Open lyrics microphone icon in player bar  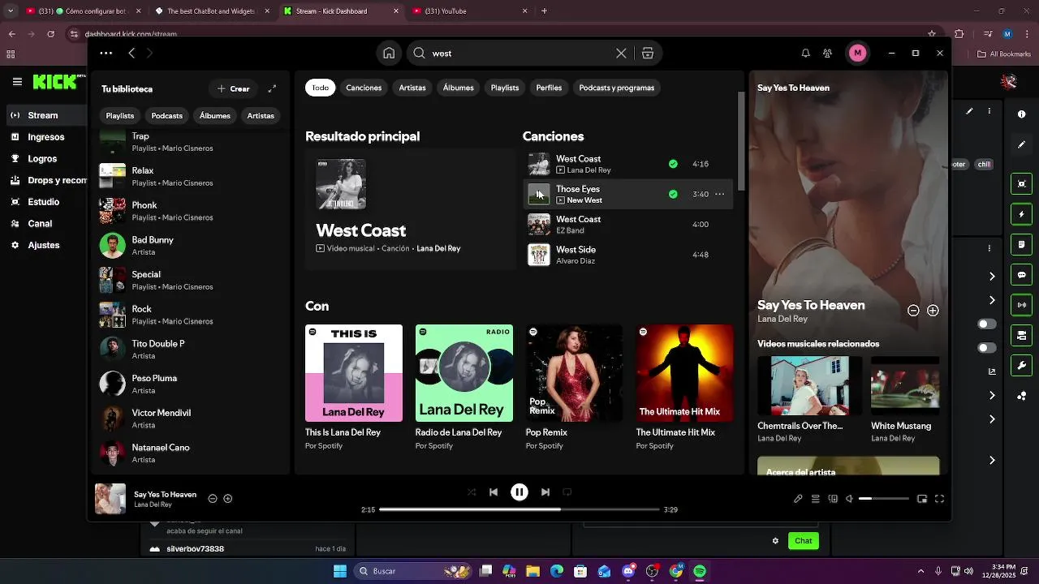tap(798, 500)
